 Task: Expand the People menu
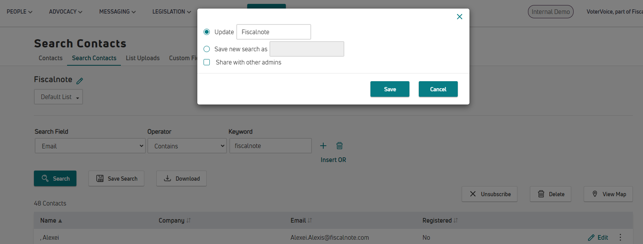pyautogui.click(x=19, y=12)
